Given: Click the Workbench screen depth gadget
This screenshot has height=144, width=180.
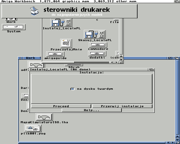Looking at the screenshot, I should coord(177,1).
